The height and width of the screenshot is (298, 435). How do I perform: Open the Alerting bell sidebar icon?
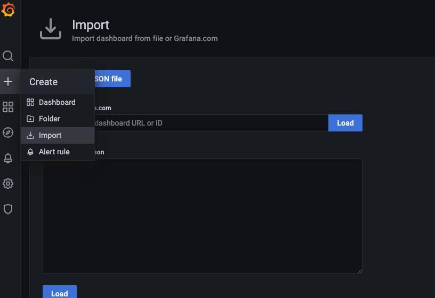pyautogui.click(x=8, y=158)
